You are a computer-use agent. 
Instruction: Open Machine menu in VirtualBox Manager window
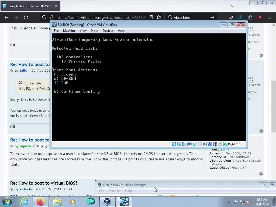pyautogui.click(x=115, y=191)
